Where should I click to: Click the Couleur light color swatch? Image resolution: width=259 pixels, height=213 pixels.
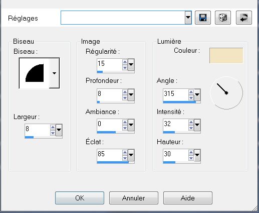coord(226,56)
